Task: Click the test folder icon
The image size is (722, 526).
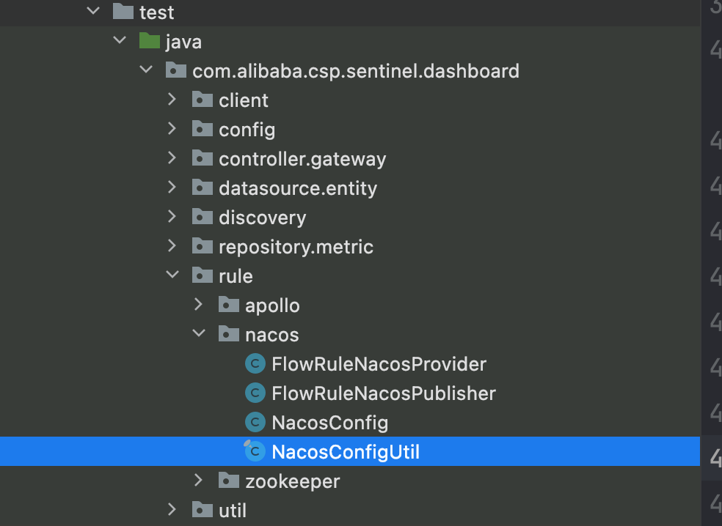Action: 123,12
